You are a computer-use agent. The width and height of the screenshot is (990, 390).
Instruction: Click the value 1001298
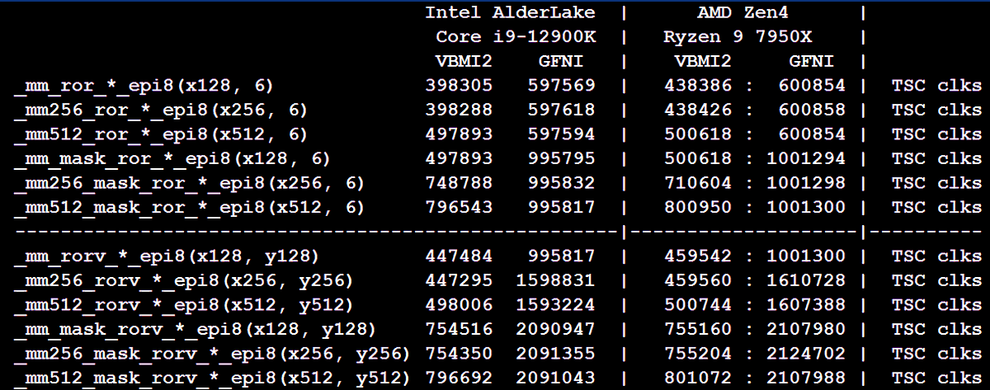(x=806, y=182)
